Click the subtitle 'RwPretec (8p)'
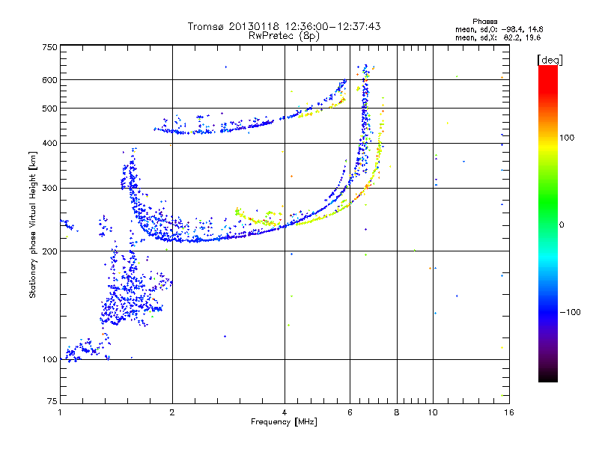The height and width of the screenshot is (449, 599). [x=284, y=36]
